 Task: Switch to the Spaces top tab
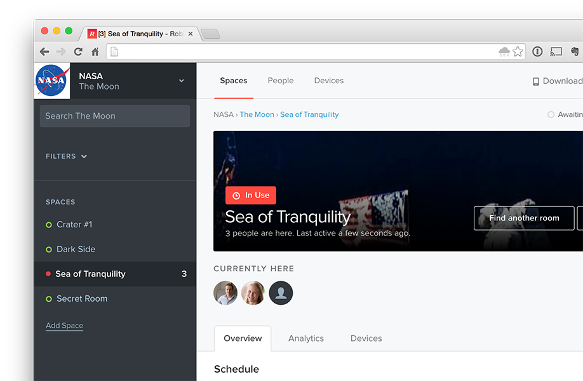click(234, 81)
